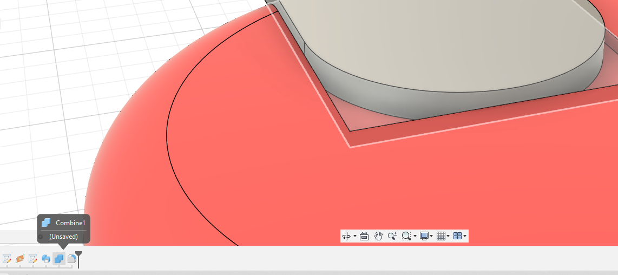Screen dimensions: 618x275
Task: Open the Display Settings monitor icon
Action: 424,236
